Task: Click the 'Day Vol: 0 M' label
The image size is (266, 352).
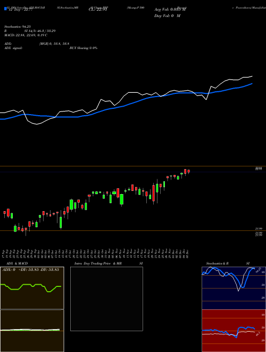Action: coord(167,16)
